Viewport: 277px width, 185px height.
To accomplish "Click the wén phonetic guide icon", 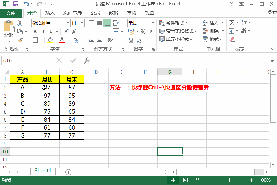I will coord(76,40).
